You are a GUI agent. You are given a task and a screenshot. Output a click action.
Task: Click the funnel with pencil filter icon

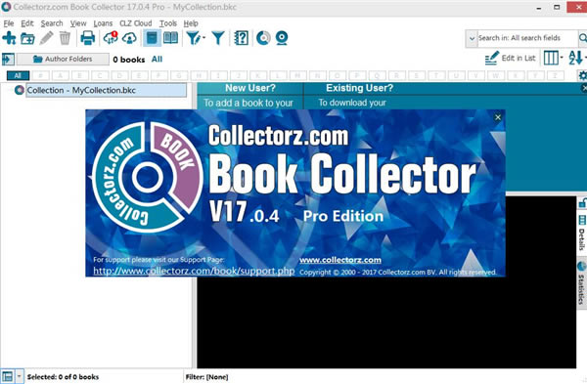click(x=194, y=38)
